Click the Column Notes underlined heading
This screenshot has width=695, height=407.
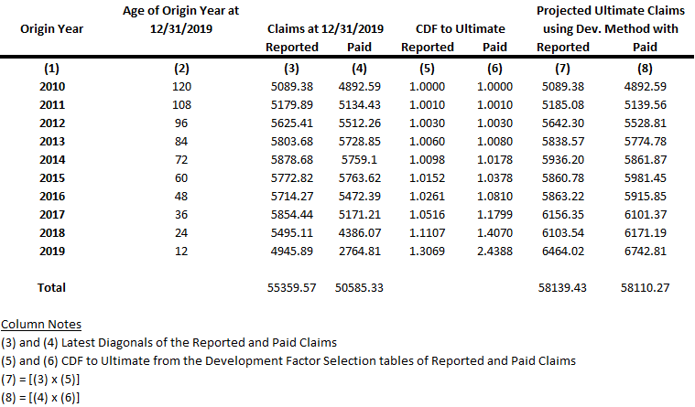pyautogui.click(x=41, y=325)
